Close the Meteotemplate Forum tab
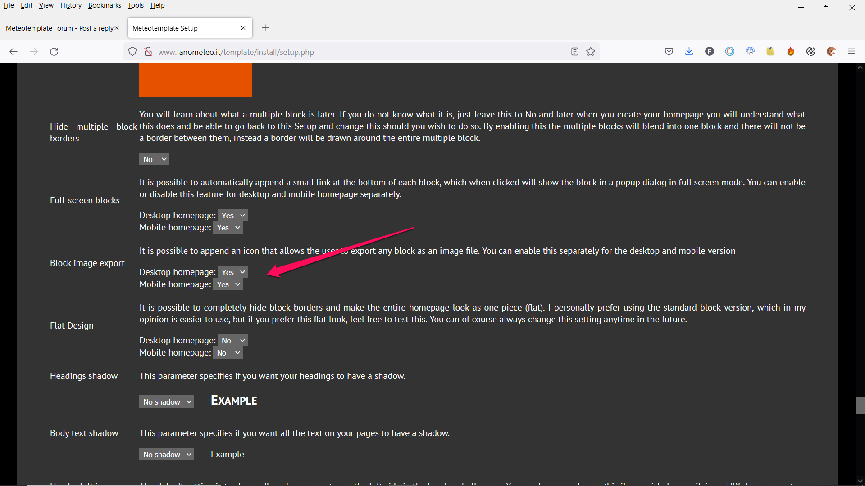Viewport: 865px width, 486px height. pos(117,28)
